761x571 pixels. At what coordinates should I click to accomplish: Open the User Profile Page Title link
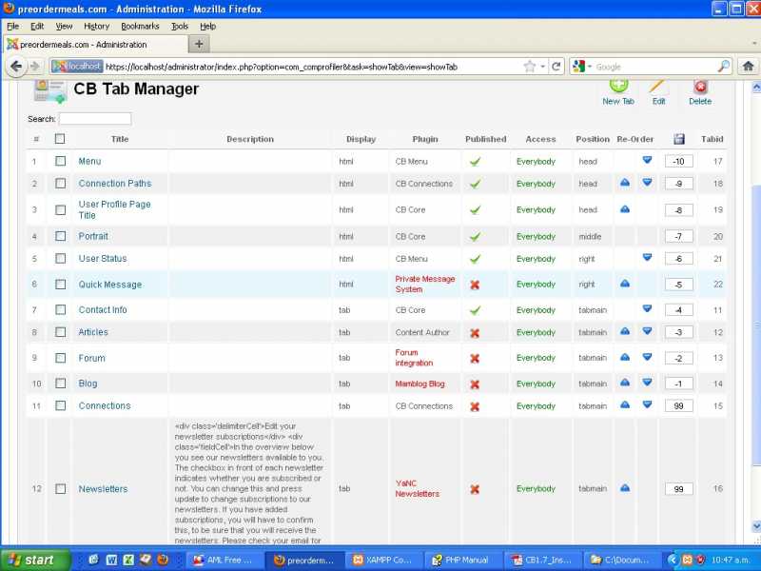[x=114, y=209]
